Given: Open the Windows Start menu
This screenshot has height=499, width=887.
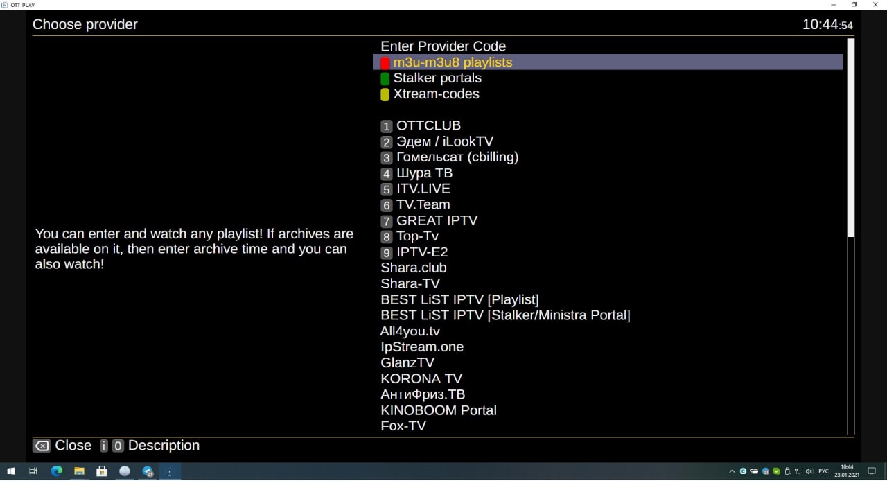Looking at the screenshot, I should (11, 471).
